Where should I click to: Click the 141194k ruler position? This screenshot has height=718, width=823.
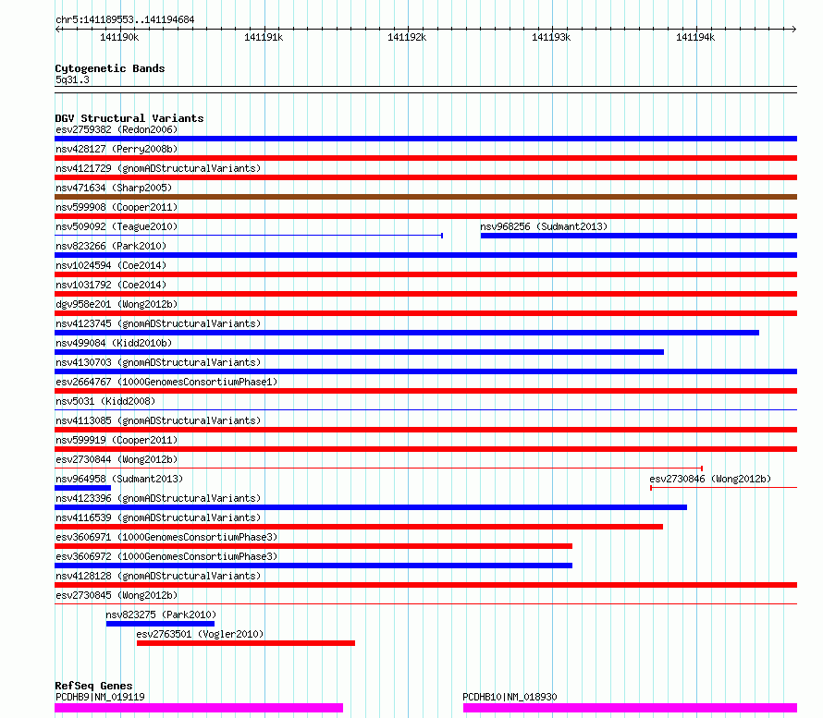695,37
